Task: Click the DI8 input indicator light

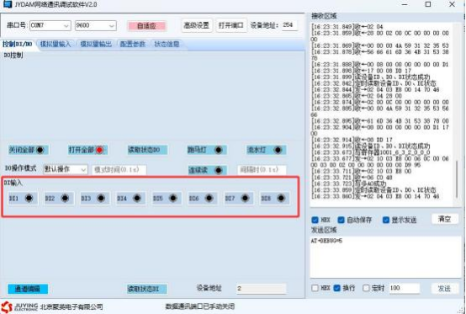Action: (281, 198)
